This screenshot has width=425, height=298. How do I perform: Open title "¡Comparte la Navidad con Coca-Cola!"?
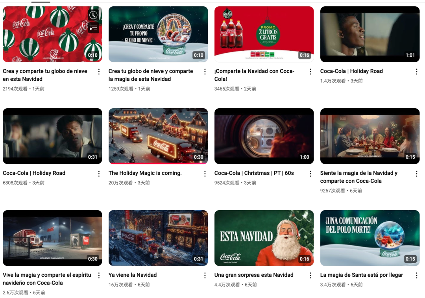point(254,75)
